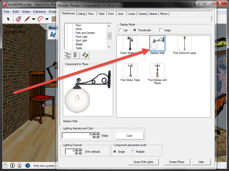Image resolution: width=229 pixels, height=171 pixels.
Task: Click the green refresh arrows button
Action: coord(85,55)
